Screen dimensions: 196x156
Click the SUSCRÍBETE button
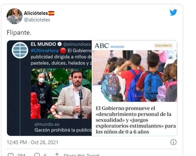point(163,46)
